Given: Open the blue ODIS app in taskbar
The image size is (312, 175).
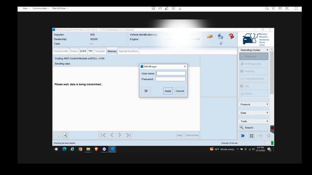Looking at the screenshot, I should 113,149.
